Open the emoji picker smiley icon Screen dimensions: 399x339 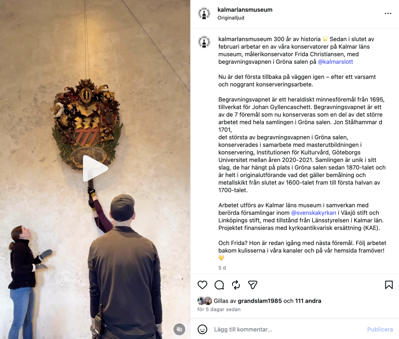tap(202, 329)
